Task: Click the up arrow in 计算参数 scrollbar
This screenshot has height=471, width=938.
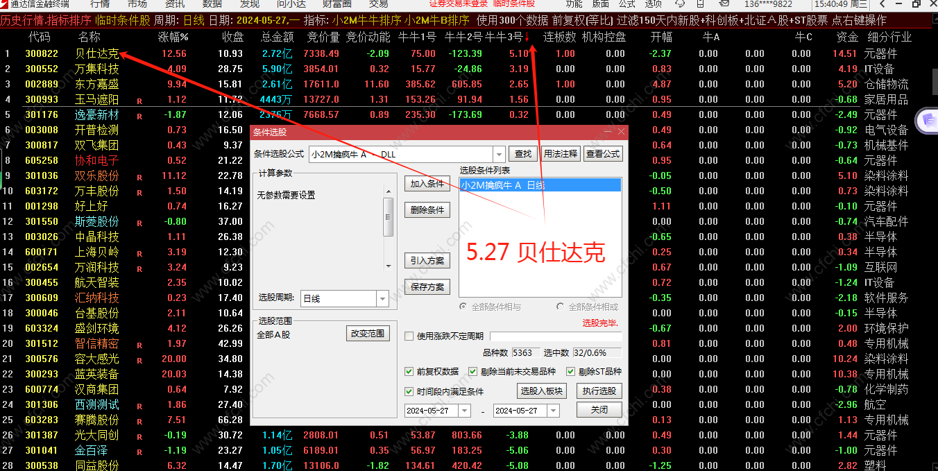Action: pos(389,191)
